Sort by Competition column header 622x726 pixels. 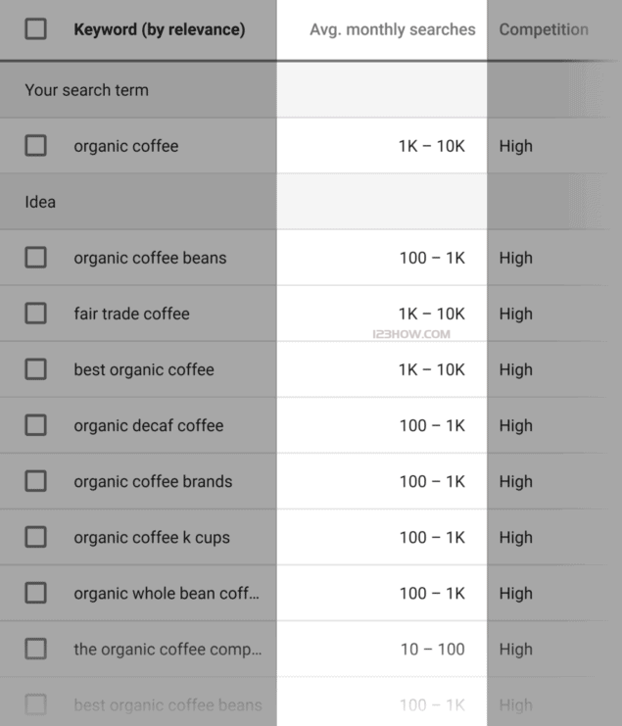544,29
